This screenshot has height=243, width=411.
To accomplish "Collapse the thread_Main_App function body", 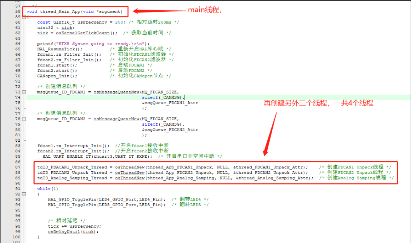I will (24, 17).
